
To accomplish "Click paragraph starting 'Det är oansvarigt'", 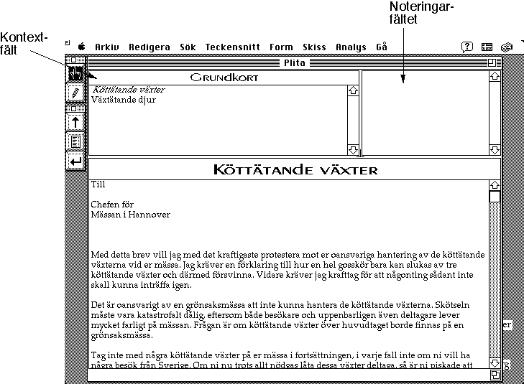I will (280, 320).
